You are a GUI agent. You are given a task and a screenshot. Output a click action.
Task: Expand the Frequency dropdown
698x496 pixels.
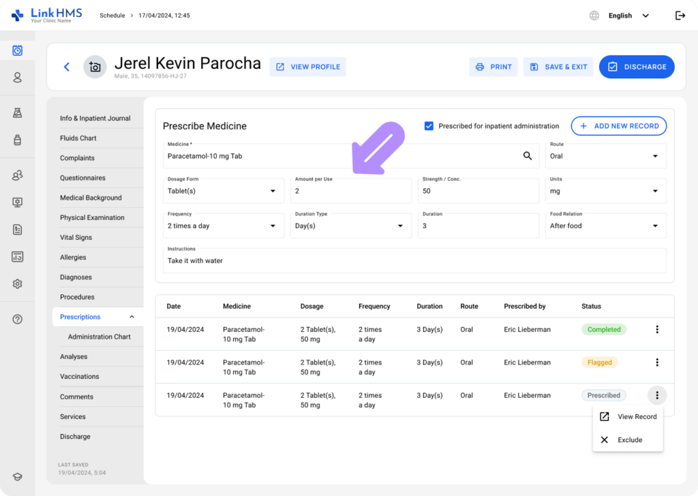(224, 226)
